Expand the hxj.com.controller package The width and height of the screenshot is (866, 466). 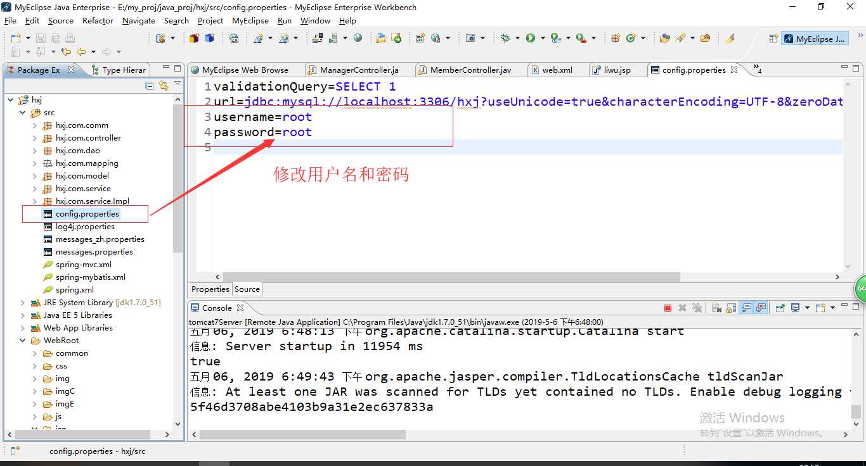pos(34,138)
